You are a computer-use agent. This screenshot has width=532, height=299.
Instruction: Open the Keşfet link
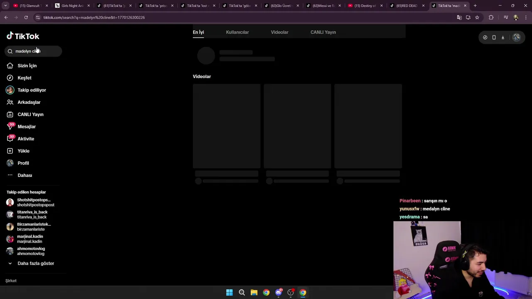pyautogui.click(x=25, y=78)
